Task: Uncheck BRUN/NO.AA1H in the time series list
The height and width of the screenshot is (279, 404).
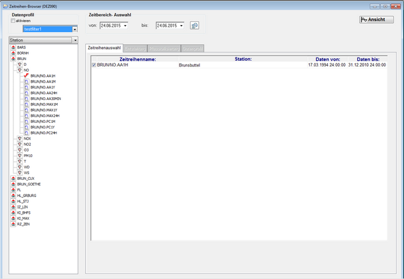Action: pyautogui.click(x=94, y=65)
